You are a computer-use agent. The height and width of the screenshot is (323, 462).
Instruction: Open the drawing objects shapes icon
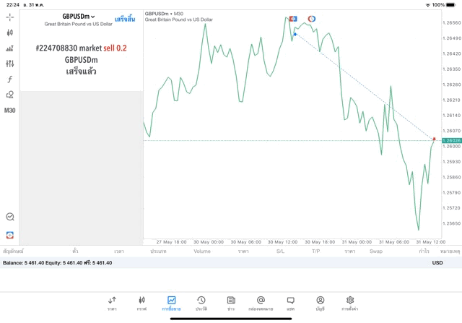pos(10,95)
